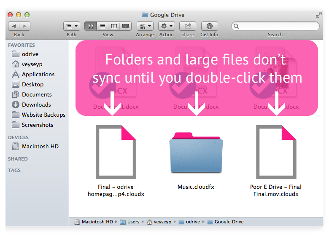Image resolution: width=329 pixels, height=236 pixels.
Task: Click Users in the path bar
Action: point(129,222)
